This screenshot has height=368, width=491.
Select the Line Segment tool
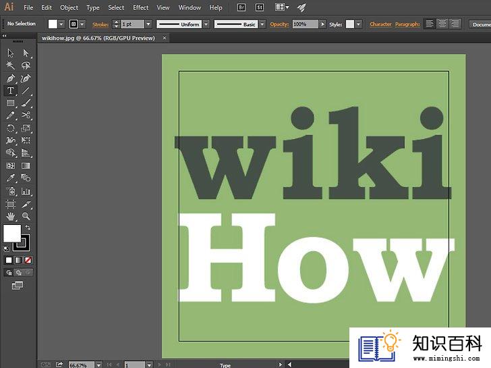pos(26,90)
